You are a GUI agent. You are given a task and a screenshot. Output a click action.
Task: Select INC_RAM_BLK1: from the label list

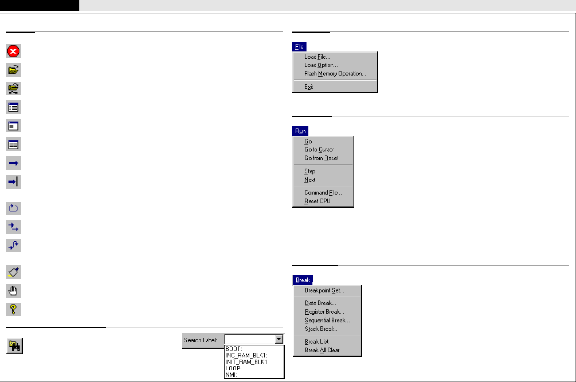247,355
